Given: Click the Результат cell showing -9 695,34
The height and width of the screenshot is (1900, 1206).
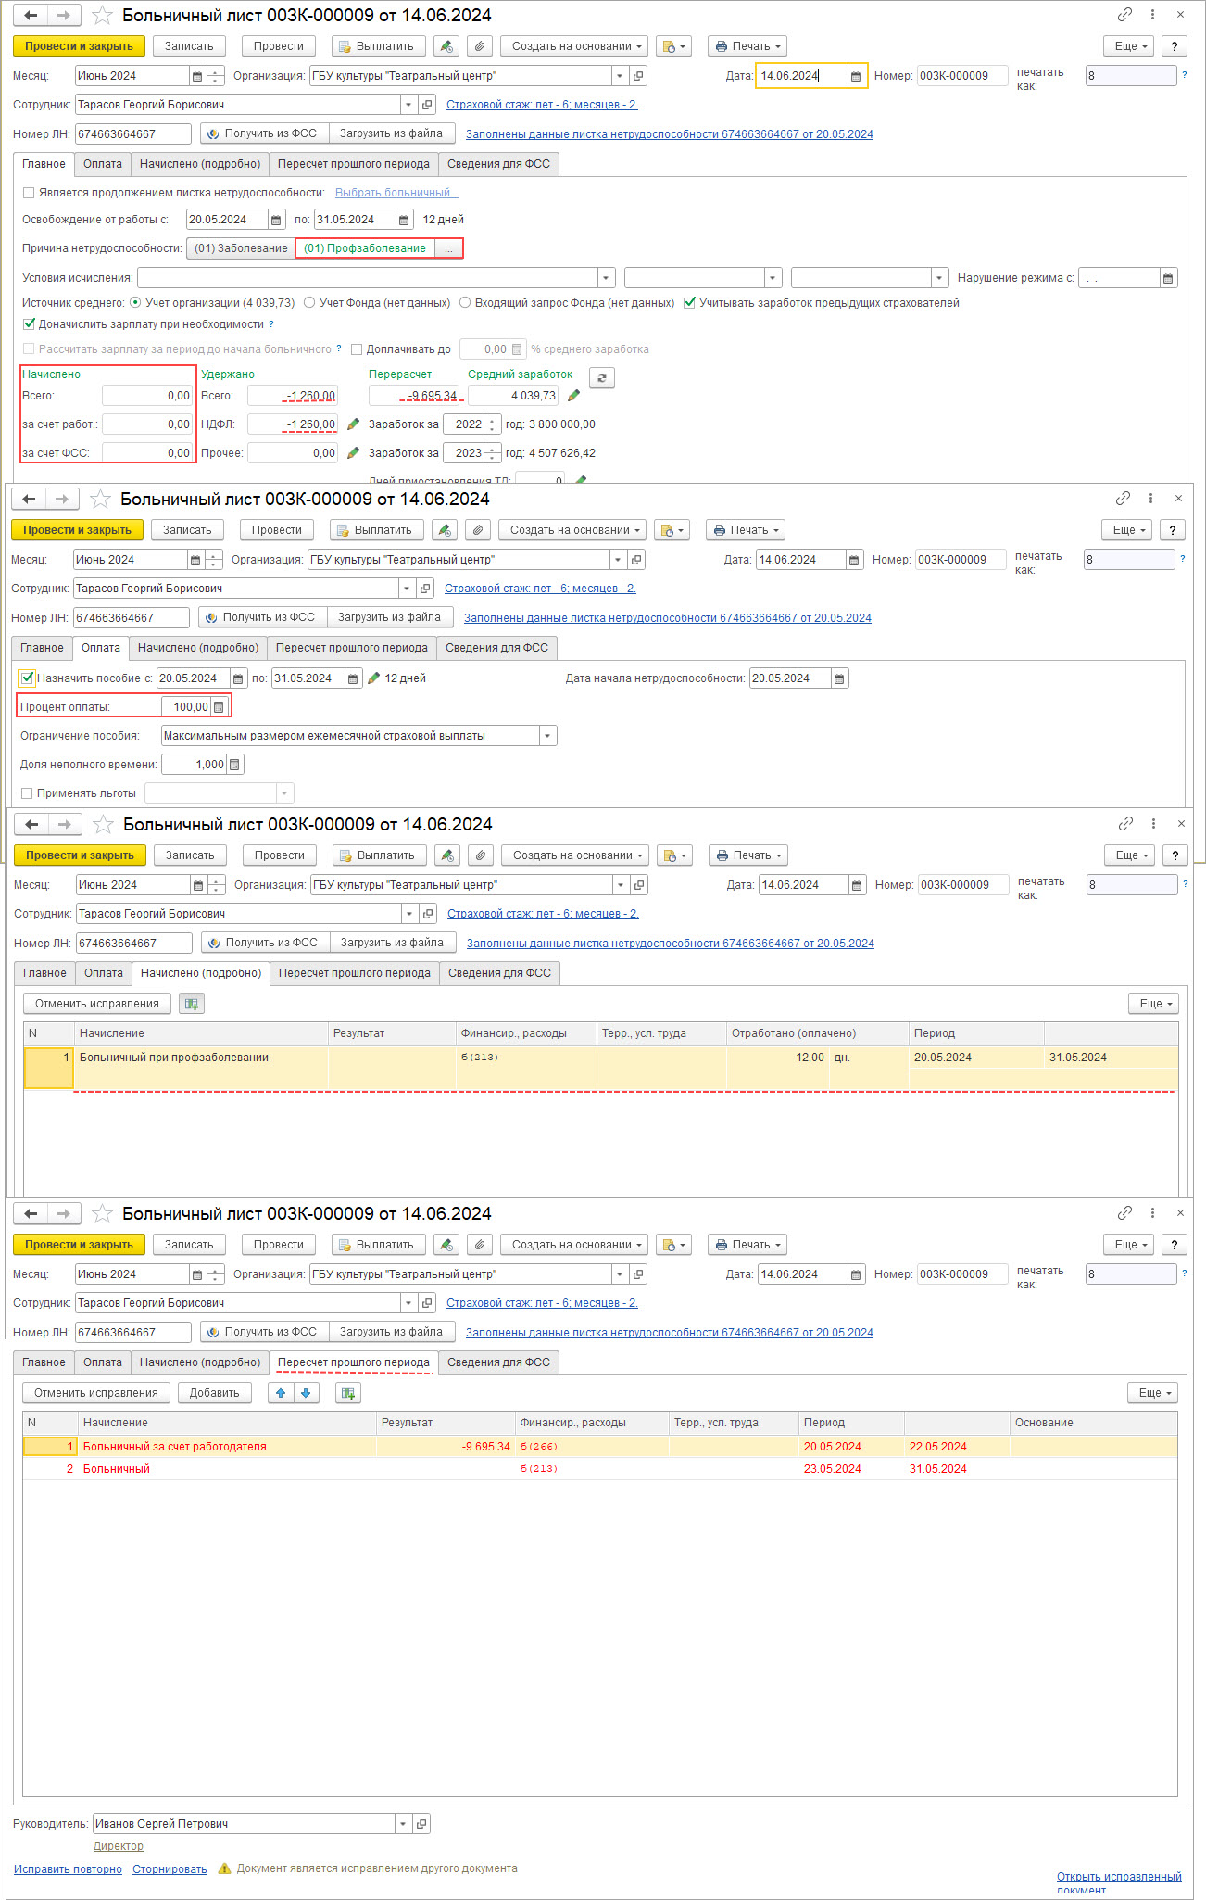Looking at the screenshot, I should (446, 1447).
